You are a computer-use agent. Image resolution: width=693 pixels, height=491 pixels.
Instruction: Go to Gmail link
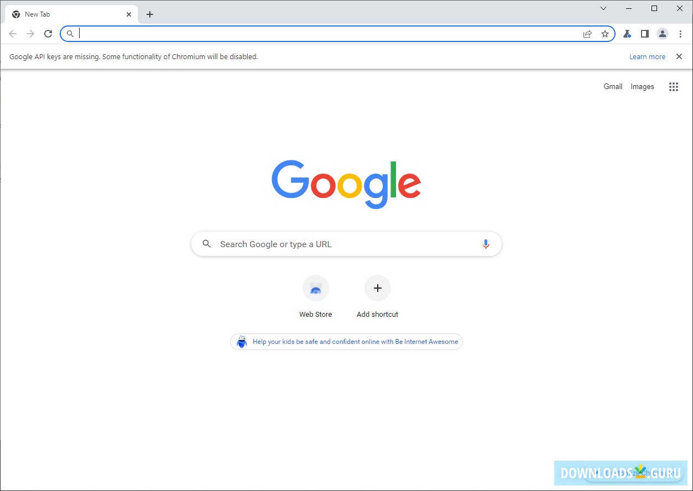point(613,86)
